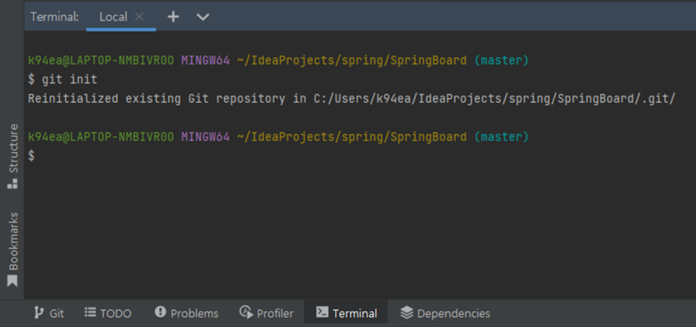Expand the terminal options chevron dropdown
This screenshot has height=327, width=696.
[x=203, y=17]
